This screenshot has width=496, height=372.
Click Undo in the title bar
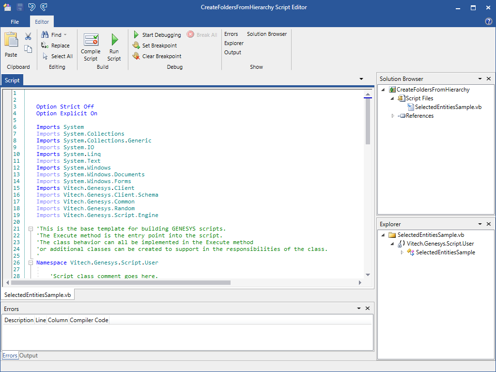[x=31, y=7]
